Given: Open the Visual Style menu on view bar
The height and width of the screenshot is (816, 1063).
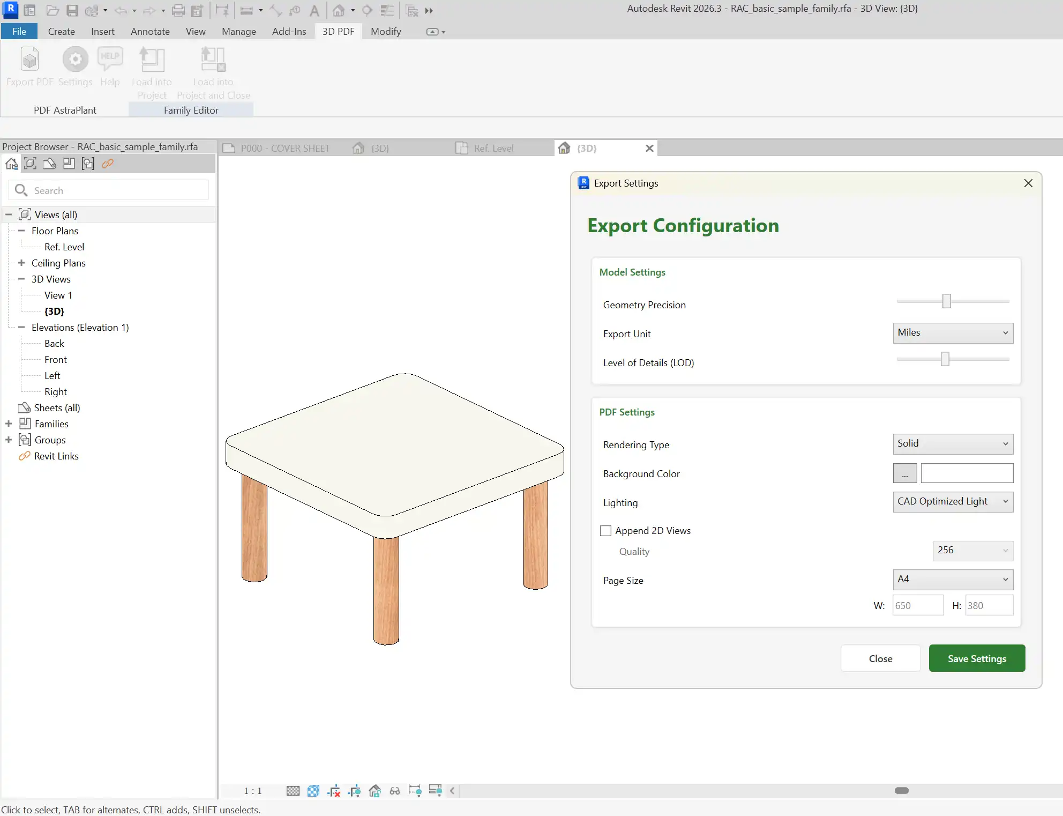Looking at the screenshot, I should pyautogui.click(x=313, y=791).
